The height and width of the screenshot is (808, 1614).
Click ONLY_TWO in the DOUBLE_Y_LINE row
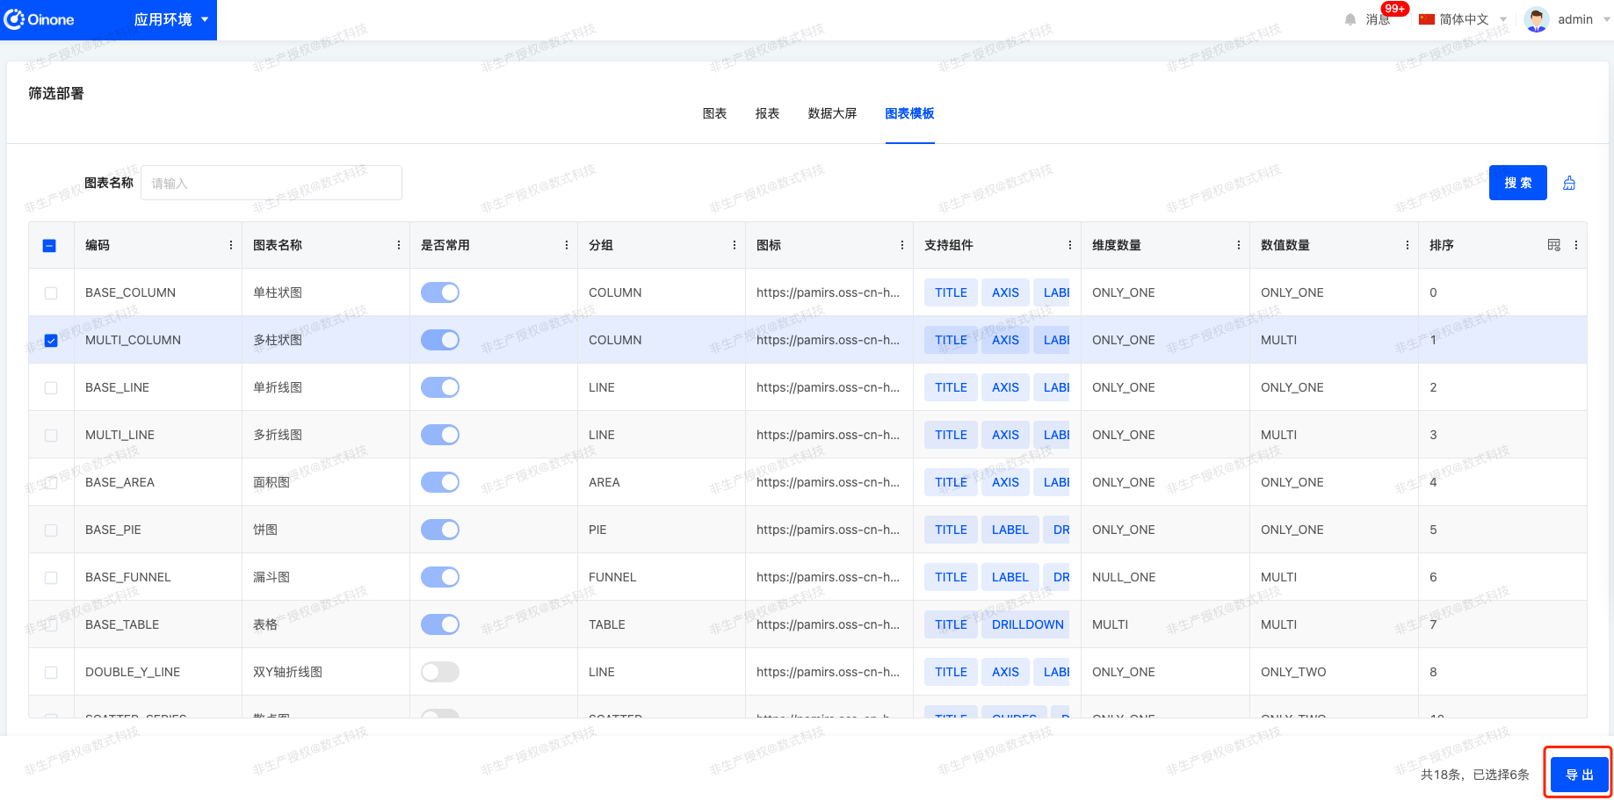point(1293,672)
